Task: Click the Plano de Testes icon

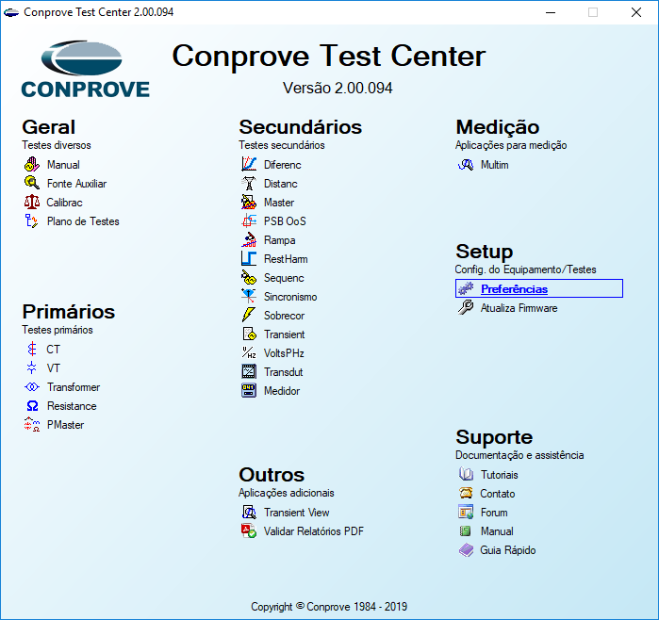Action: (x=31, y=220)
